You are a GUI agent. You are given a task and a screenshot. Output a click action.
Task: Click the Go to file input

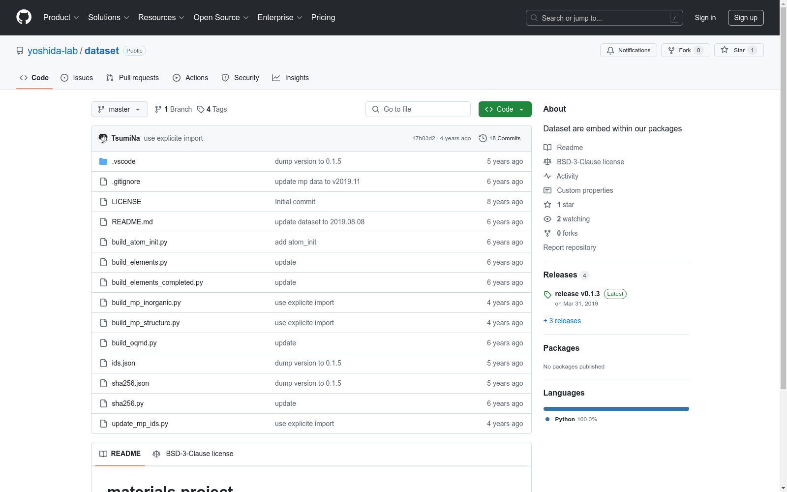coord(418,109)
